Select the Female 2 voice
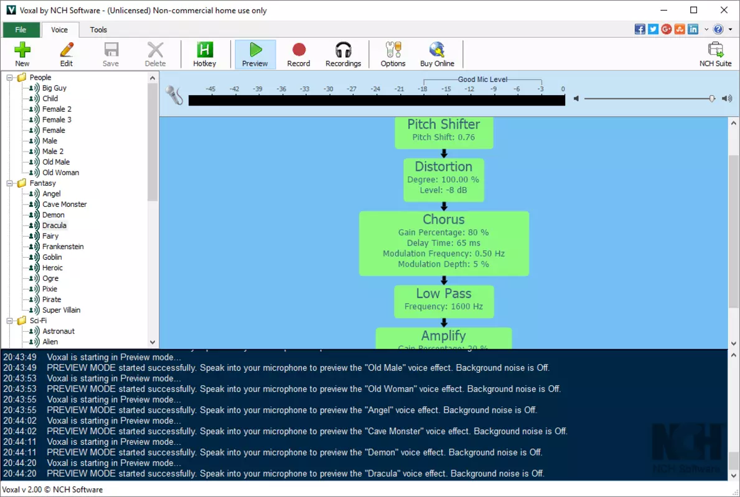Image resolution: width=740 pixels, height=497 pixels. pyautogui.click(x=57, y=109)
